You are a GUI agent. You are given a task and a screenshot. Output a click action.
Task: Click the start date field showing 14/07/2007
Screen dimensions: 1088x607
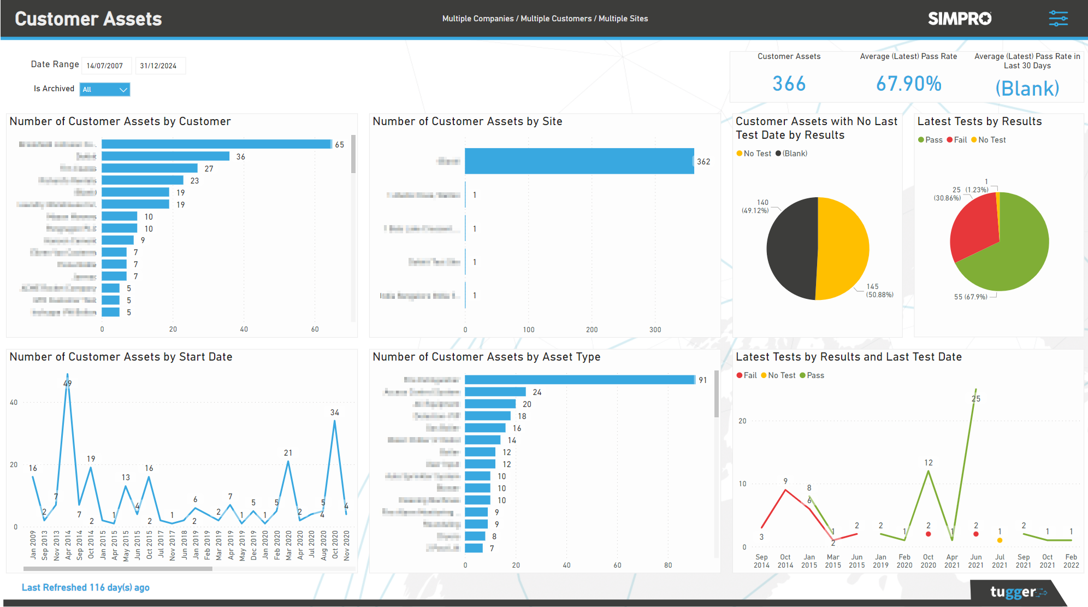click(x=105, y=66)
